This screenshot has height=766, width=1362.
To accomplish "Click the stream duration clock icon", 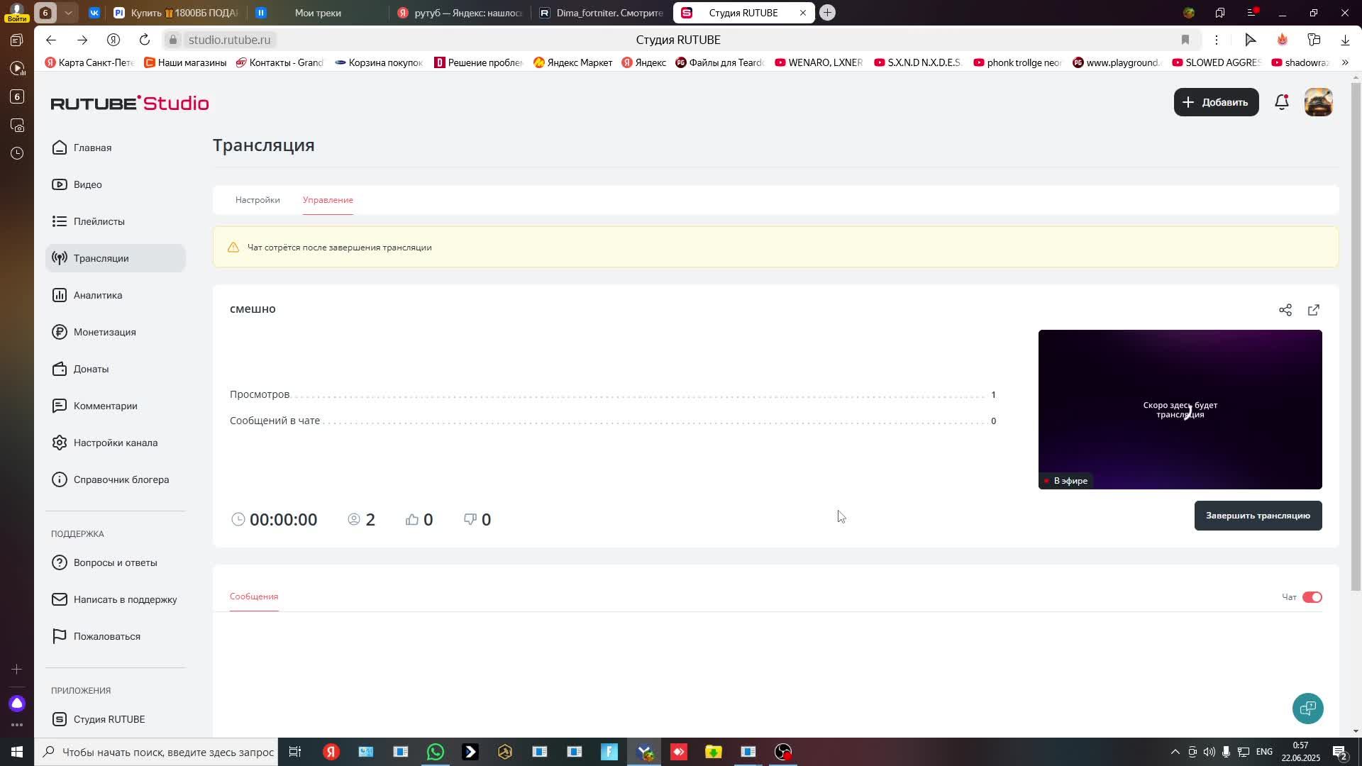I will 238,520.
